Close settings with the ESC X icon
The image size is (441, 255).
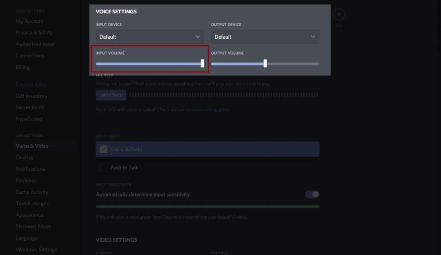pyautogui.click(x=339, y=15)
